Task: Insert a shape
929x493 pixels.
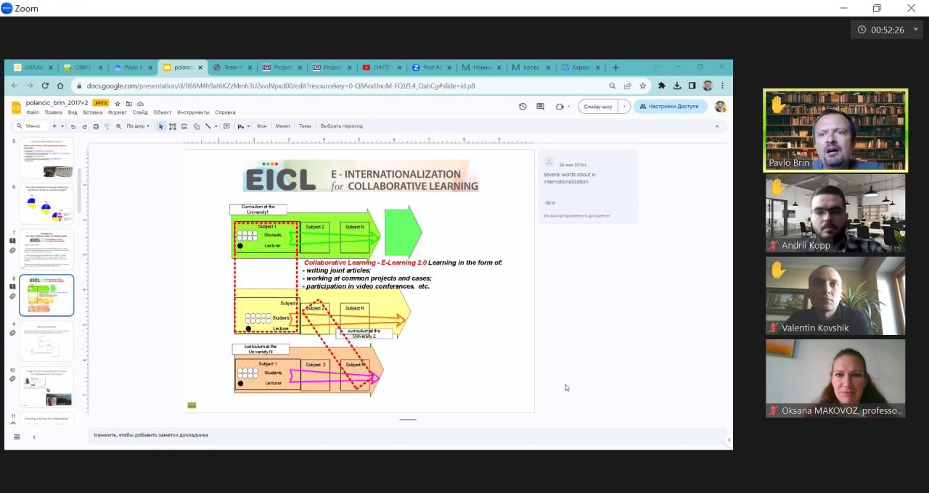Action: point(196,126)
